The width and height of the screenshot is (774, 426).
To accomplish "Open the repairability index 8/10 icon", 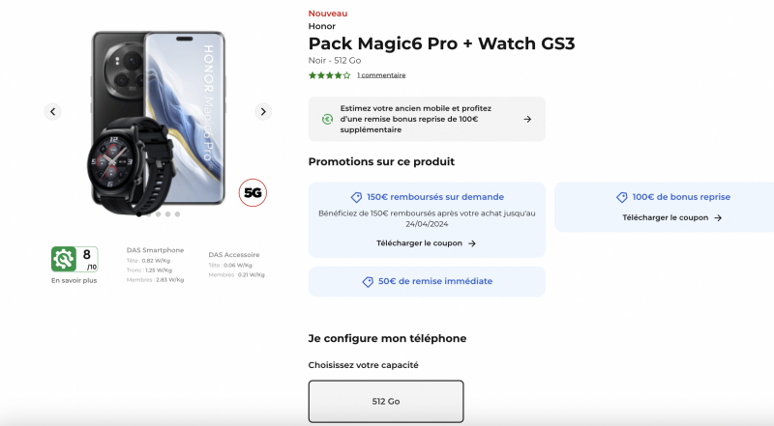I will coord(74,259).
